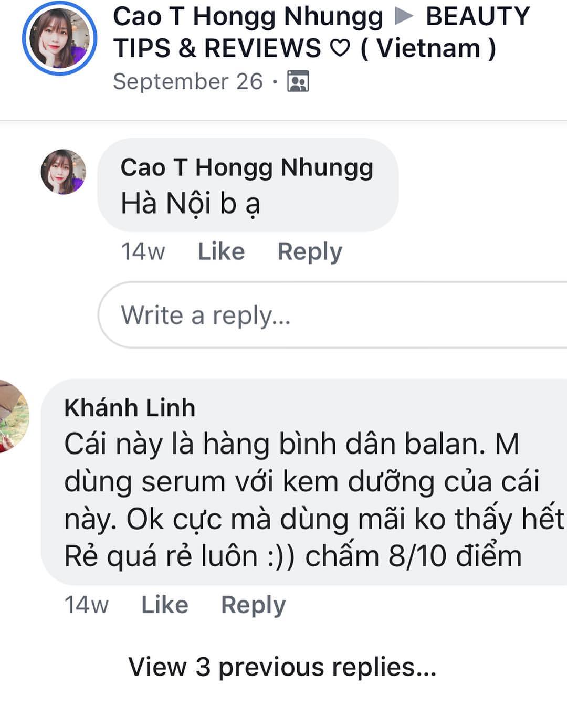Viewport: 567px width, 706px height.
Task: Open Cao T Hongg Nhungg's profile from post header
Action: [x=248, y=16]
